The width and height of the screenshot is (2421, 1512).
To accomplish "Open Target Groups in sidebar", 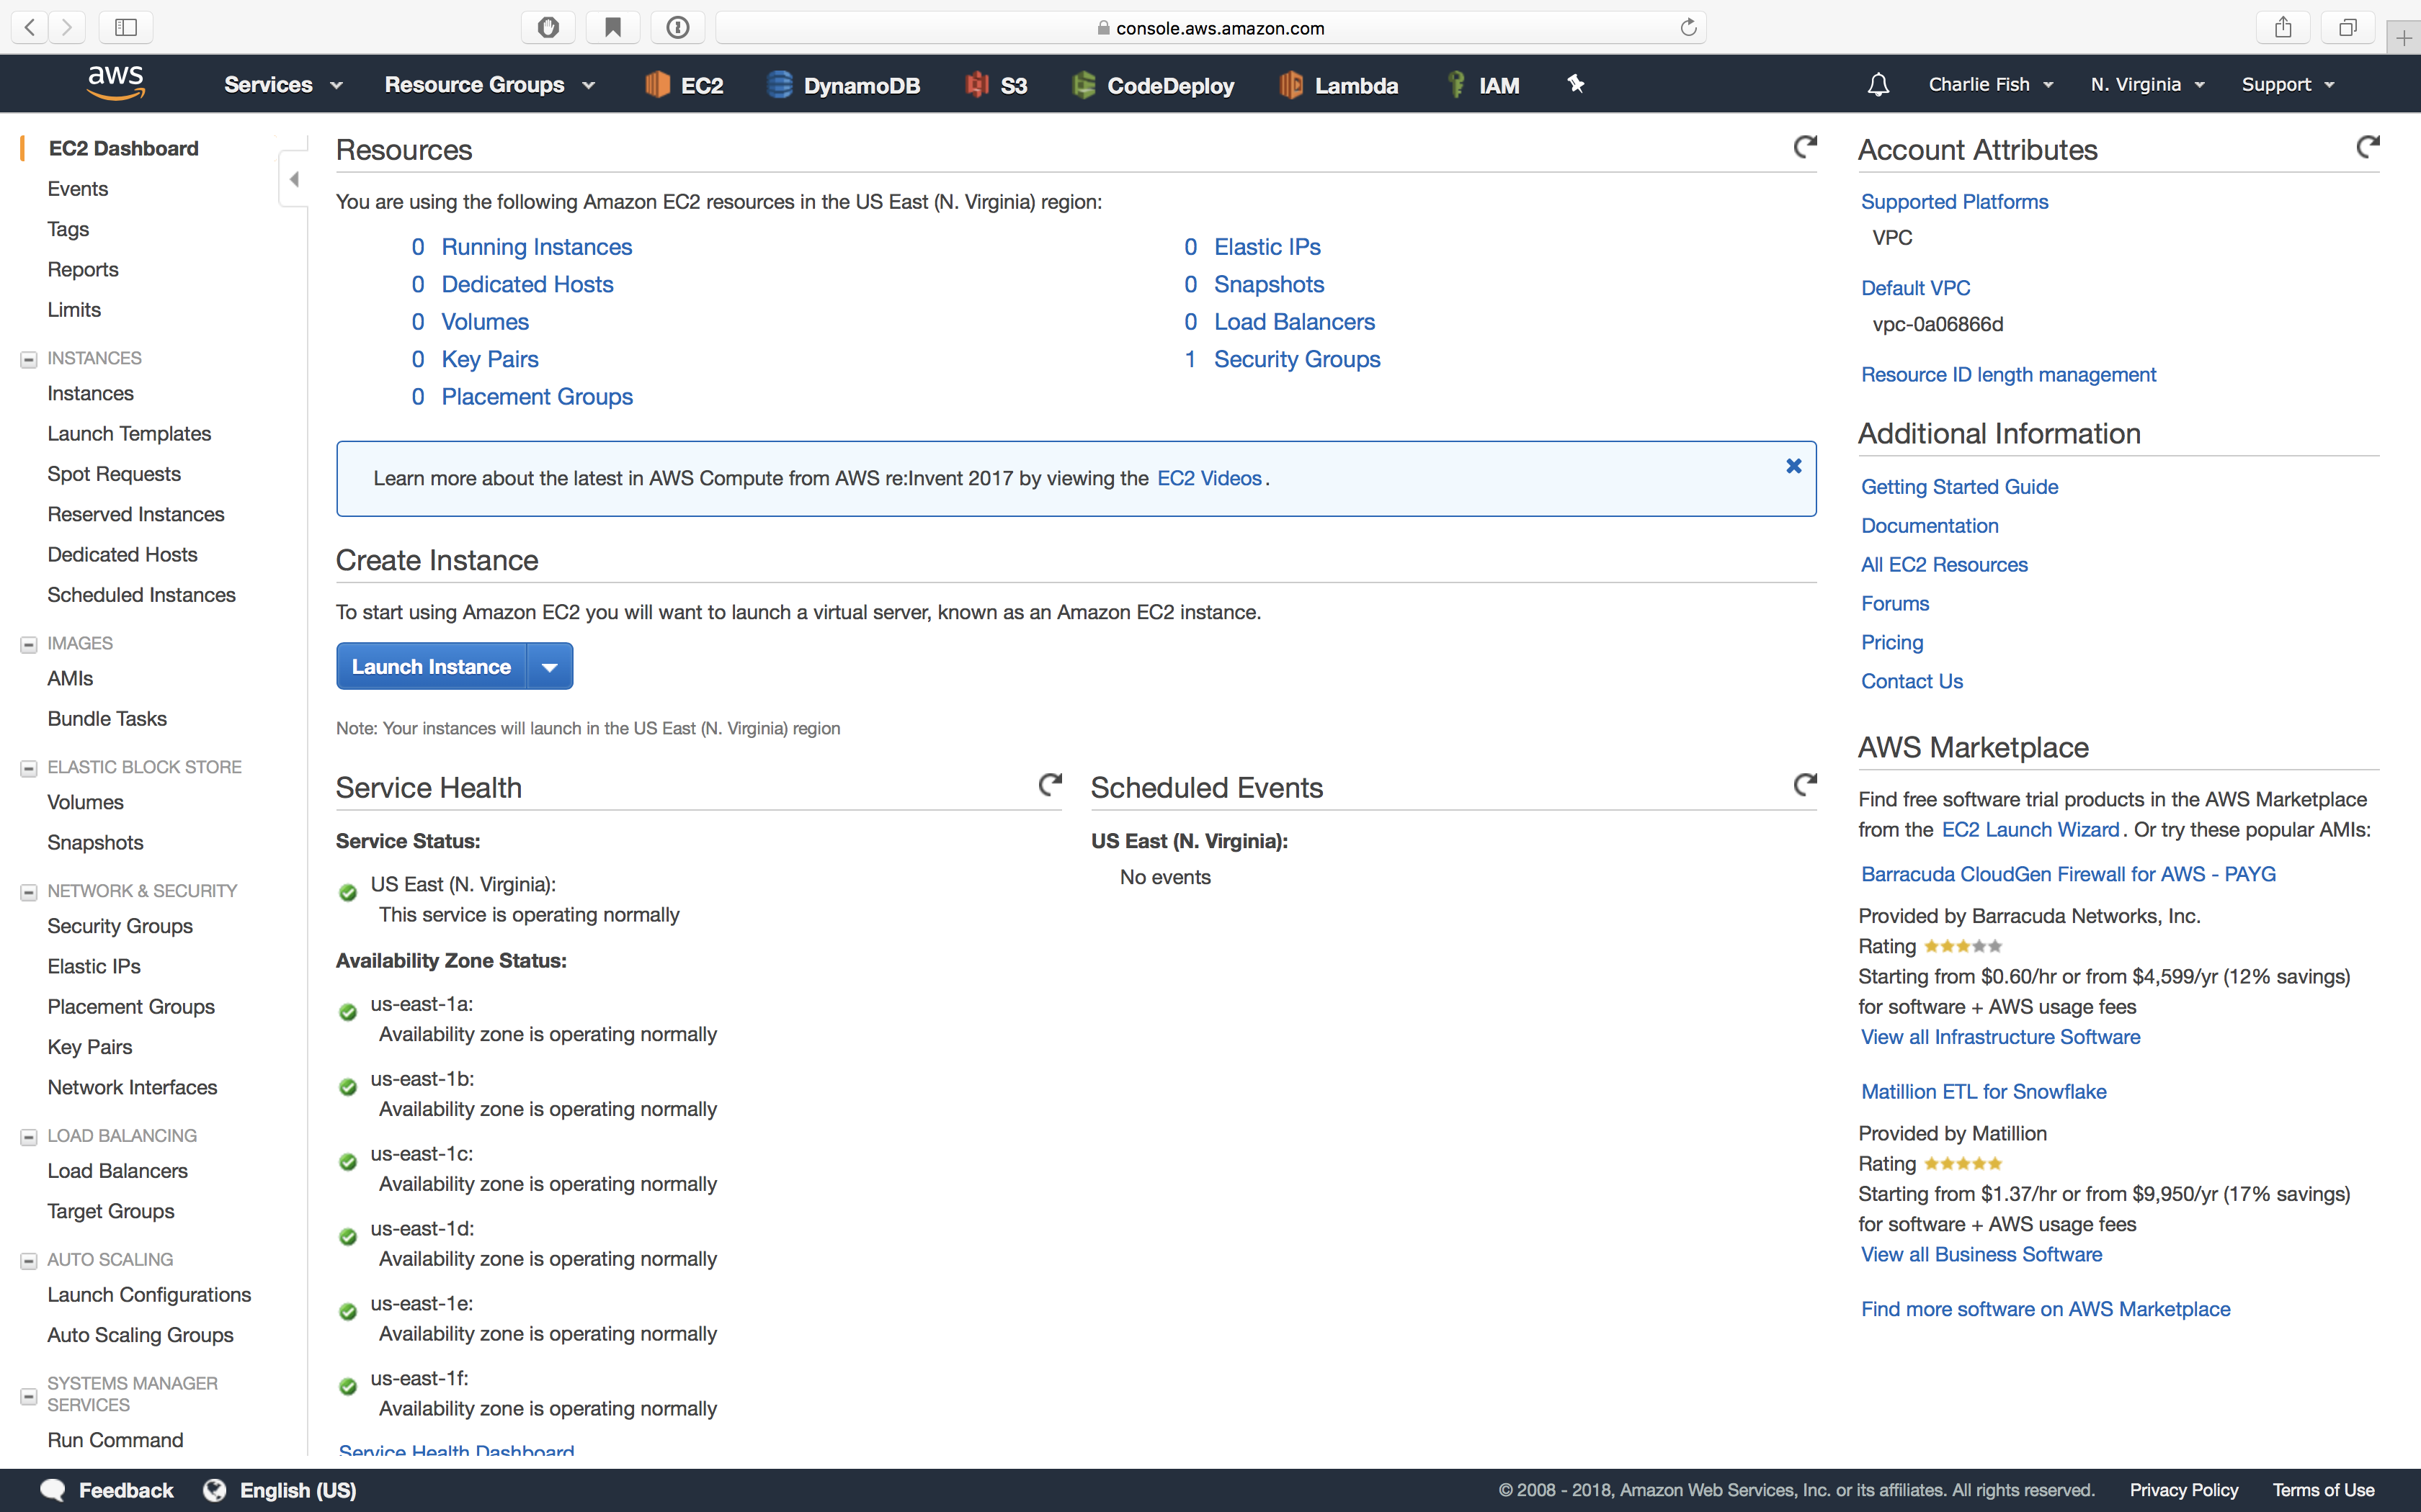I will pyautogui.click(x=111, y=1211).
